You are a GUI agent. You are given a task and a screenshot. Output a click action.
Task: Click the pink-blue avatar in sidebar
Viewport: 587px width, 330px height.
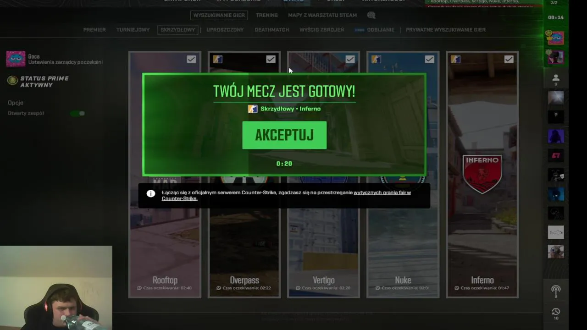556,38
